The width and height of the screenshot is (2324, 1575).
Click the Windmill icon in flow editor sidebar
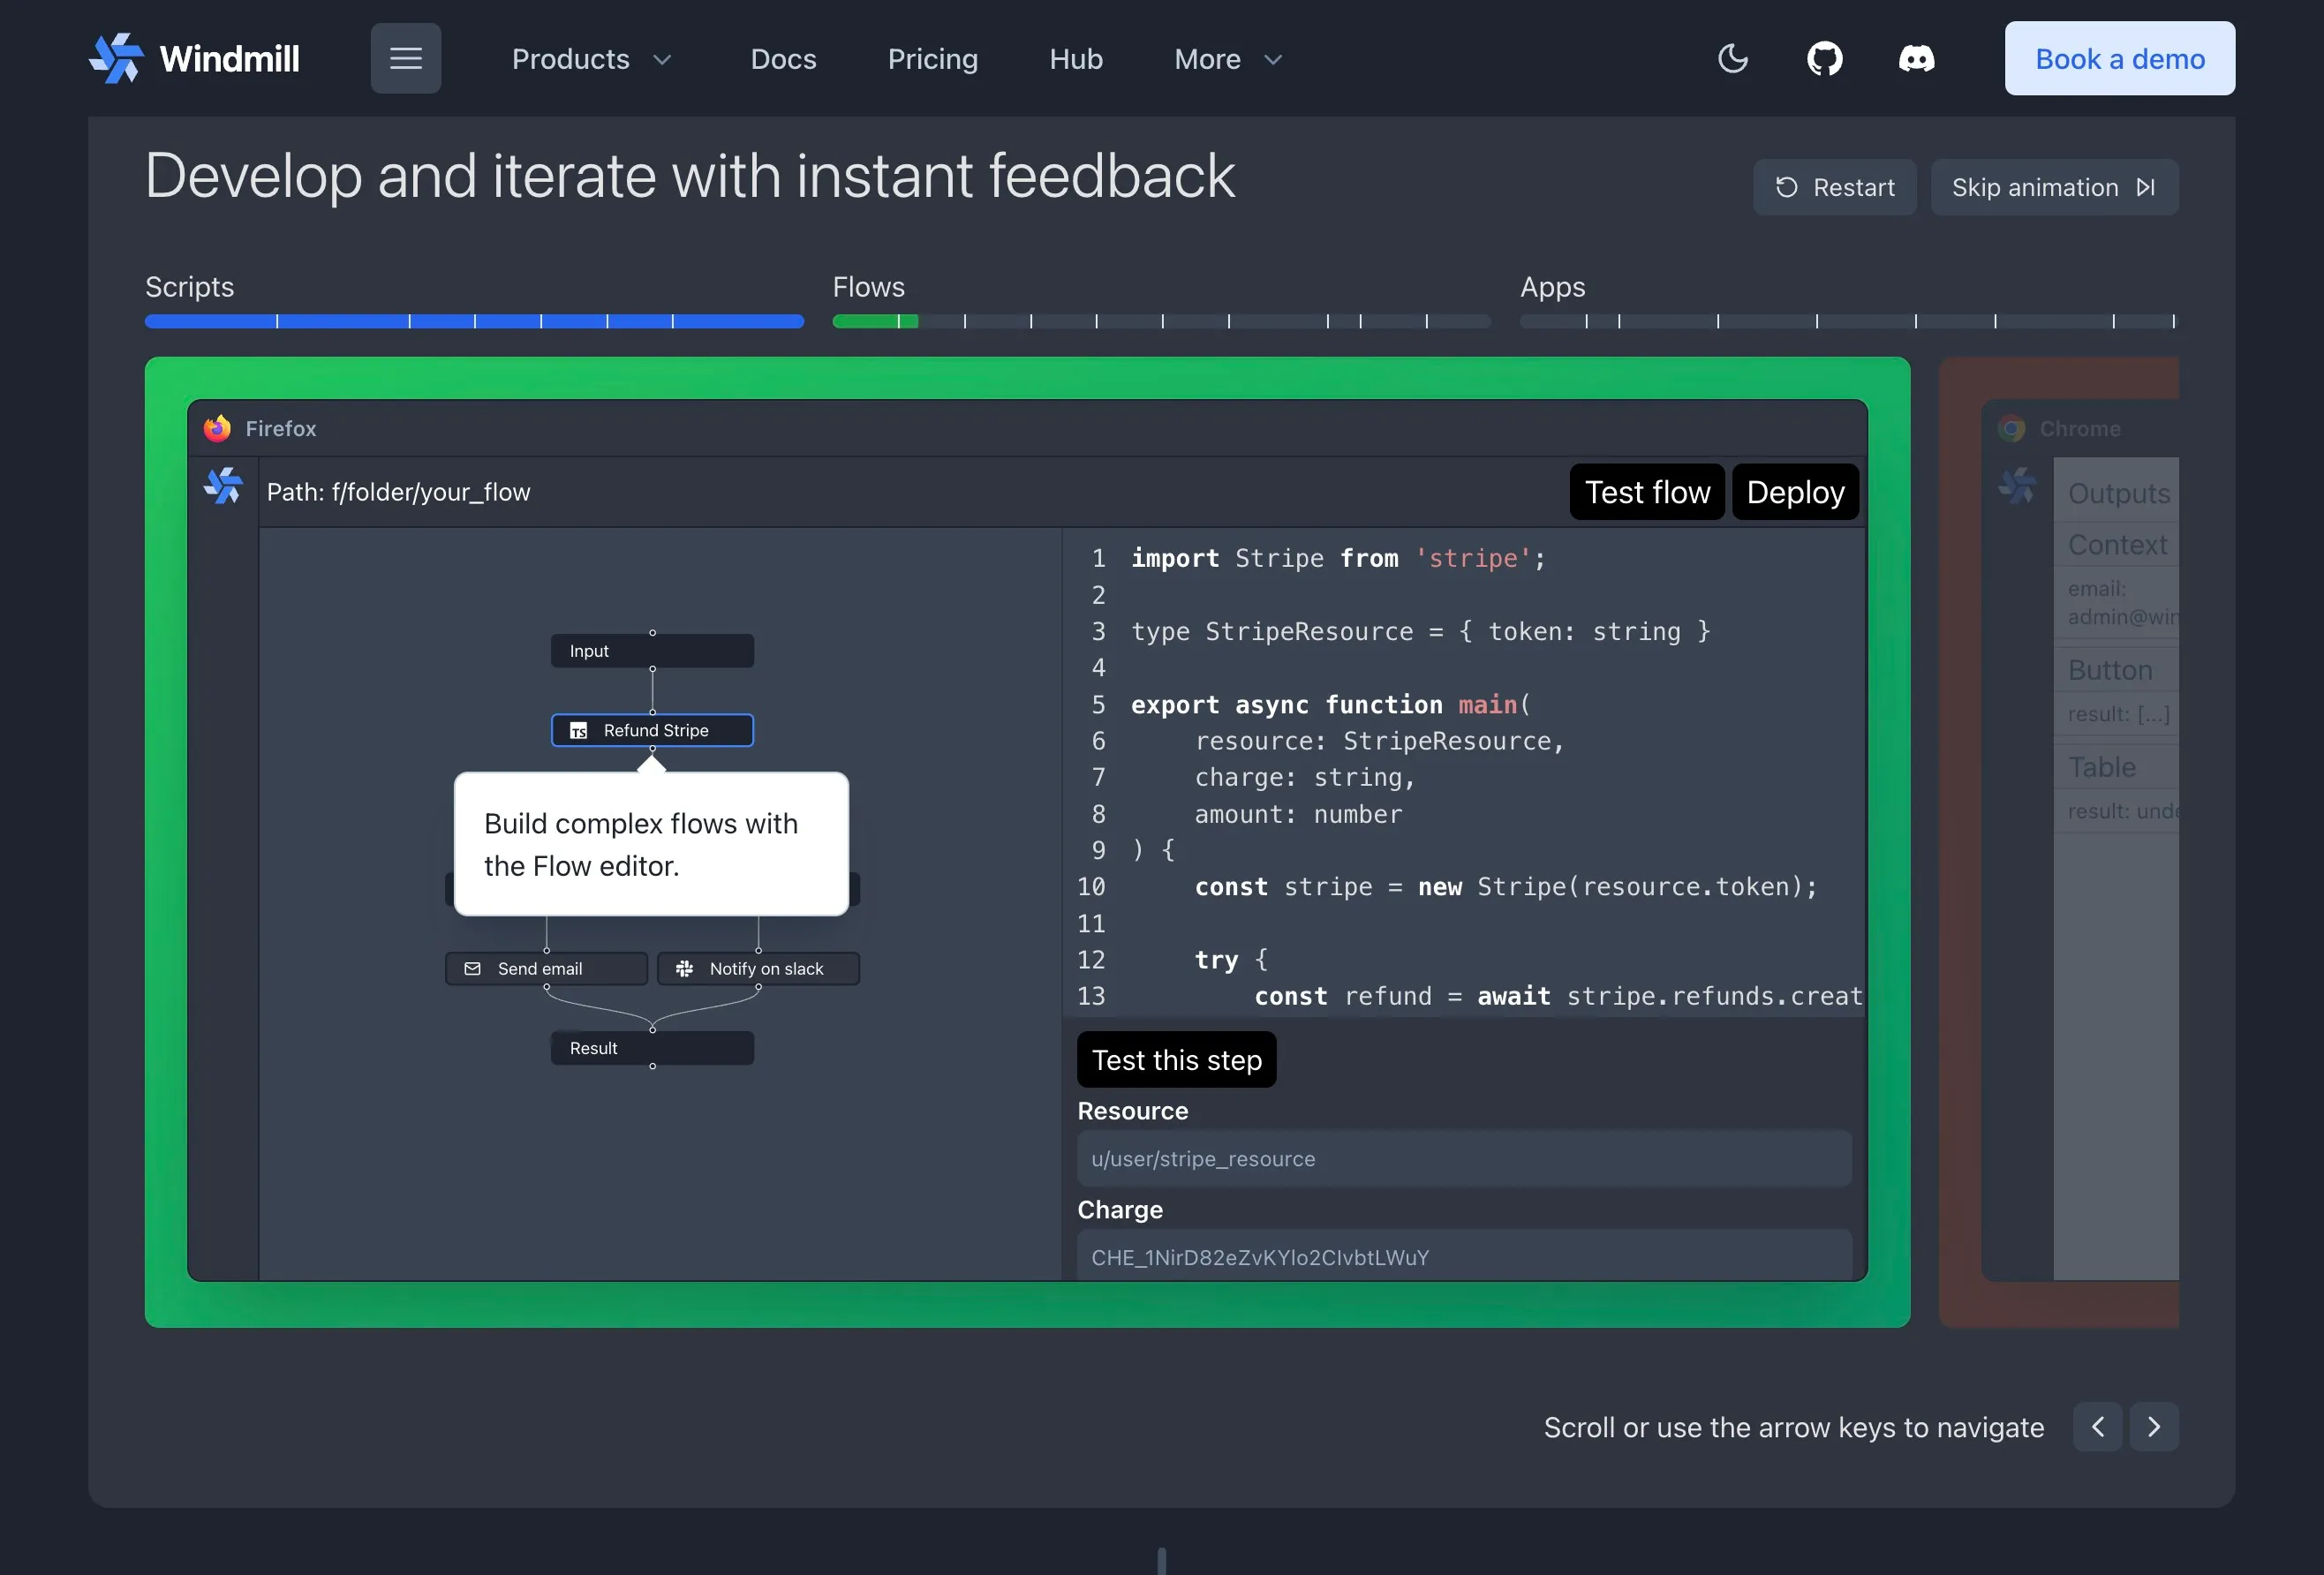[223, 487]
